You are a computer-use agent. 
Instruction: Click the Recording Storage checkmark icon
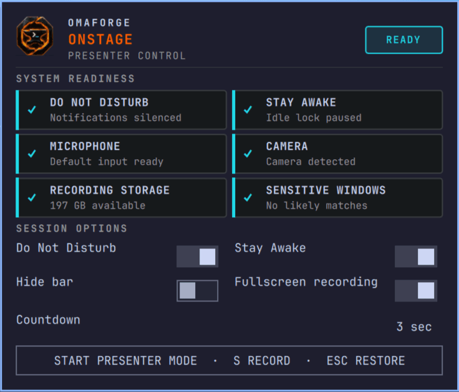(32, 197)
